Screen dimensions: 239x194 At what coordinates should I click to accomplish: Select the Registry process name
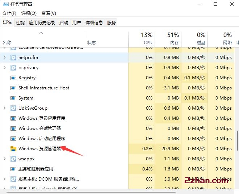[x=27, y=78]
